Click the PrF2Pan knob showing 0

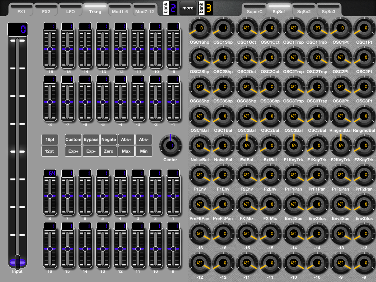[364, 175]
